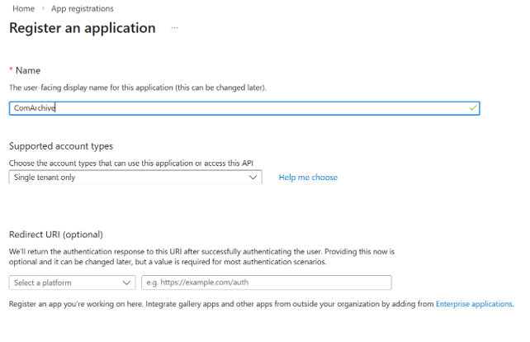Viewport: 530px width, 342px height.
Task: Click the chevron on Select a platform combo box
Action: tap(126, 283)
